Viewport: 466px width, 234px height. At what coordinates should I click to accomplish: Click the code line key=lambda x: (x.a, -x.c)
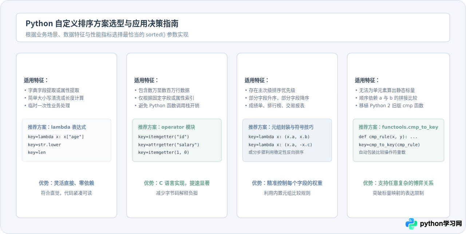click(x=280, y=144)
